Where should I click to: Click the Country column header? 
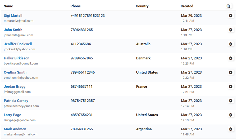click(142, 6)
